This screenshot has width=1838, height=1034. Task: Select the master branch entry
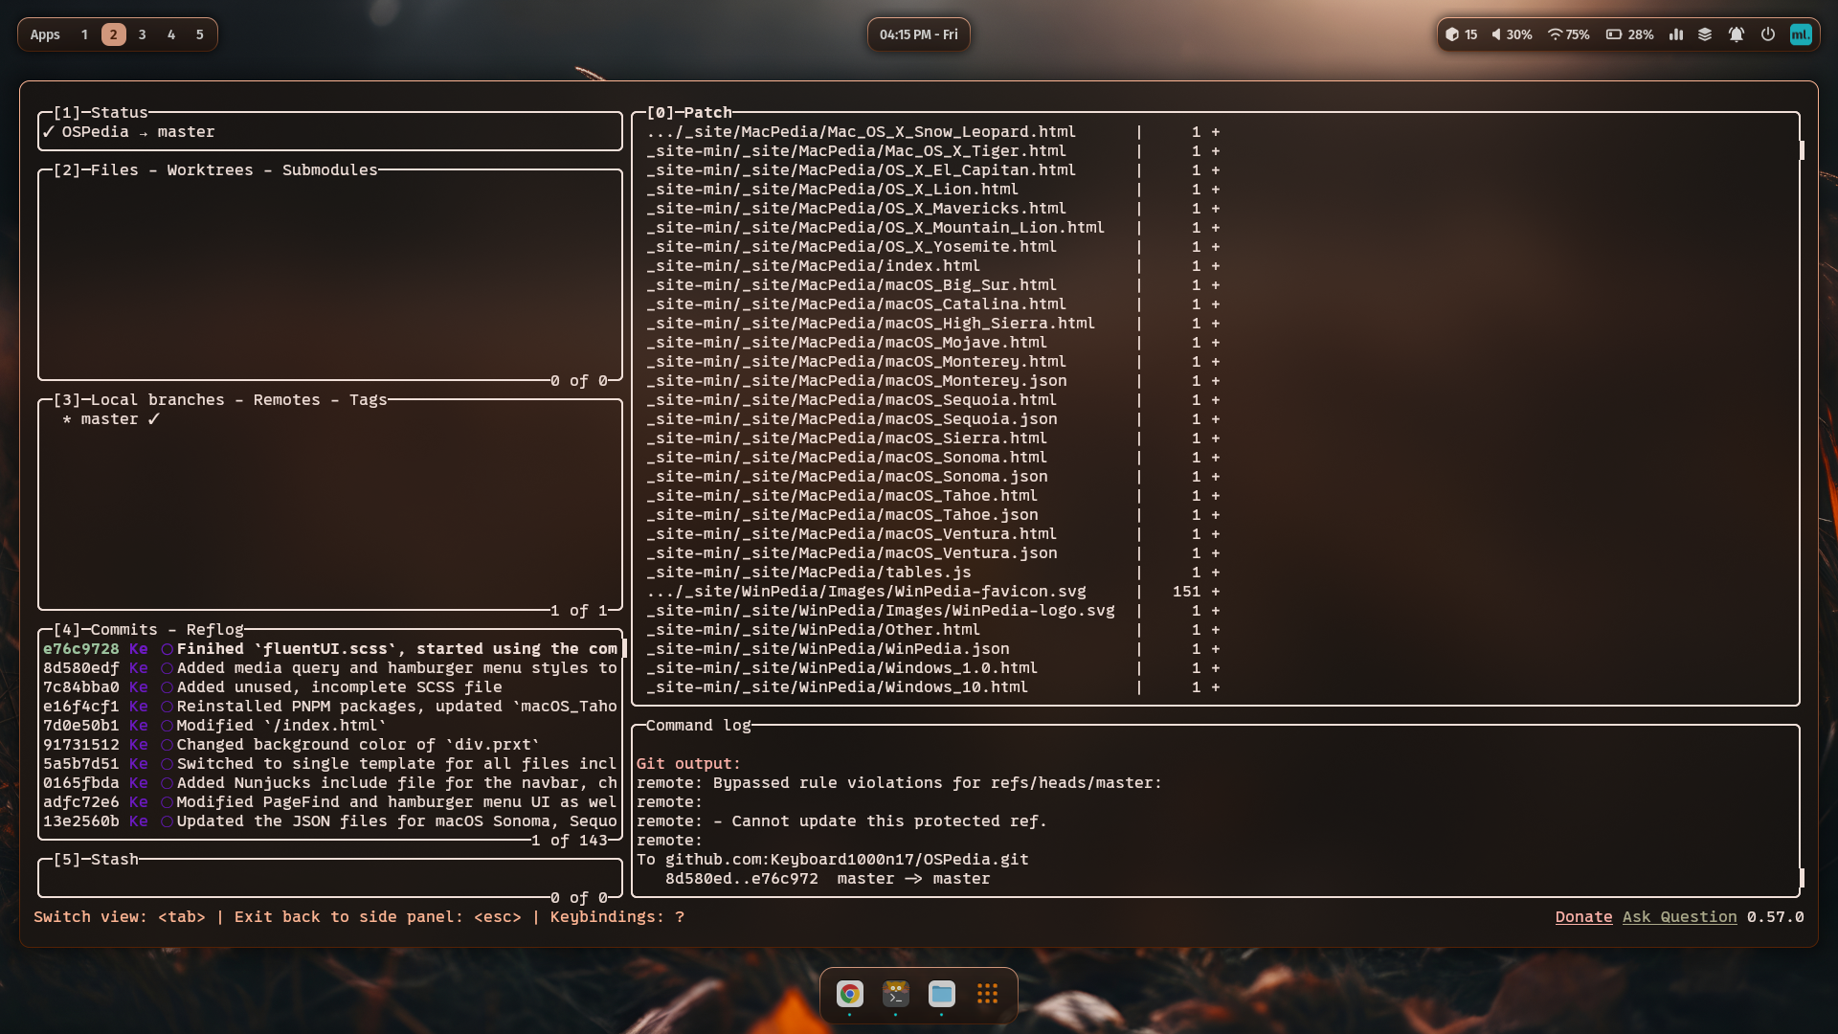[109, 419]
